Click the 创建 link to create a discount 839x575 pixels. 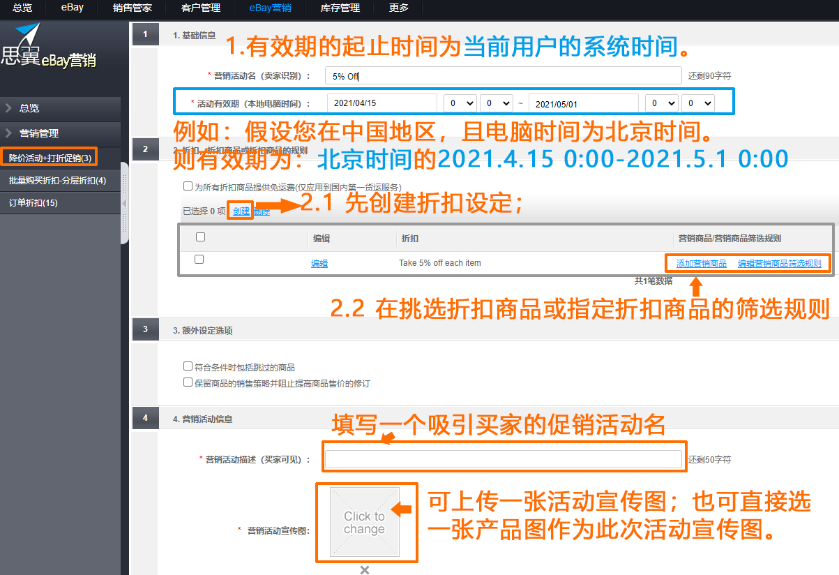[x=241, y=211]
